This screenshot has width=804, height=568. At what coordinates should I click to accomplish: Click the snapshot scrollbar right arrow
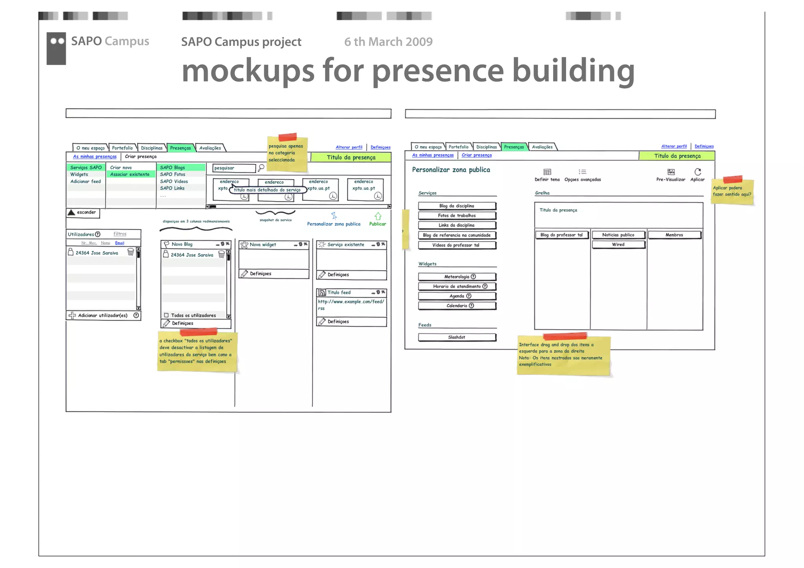click(389, 206)
